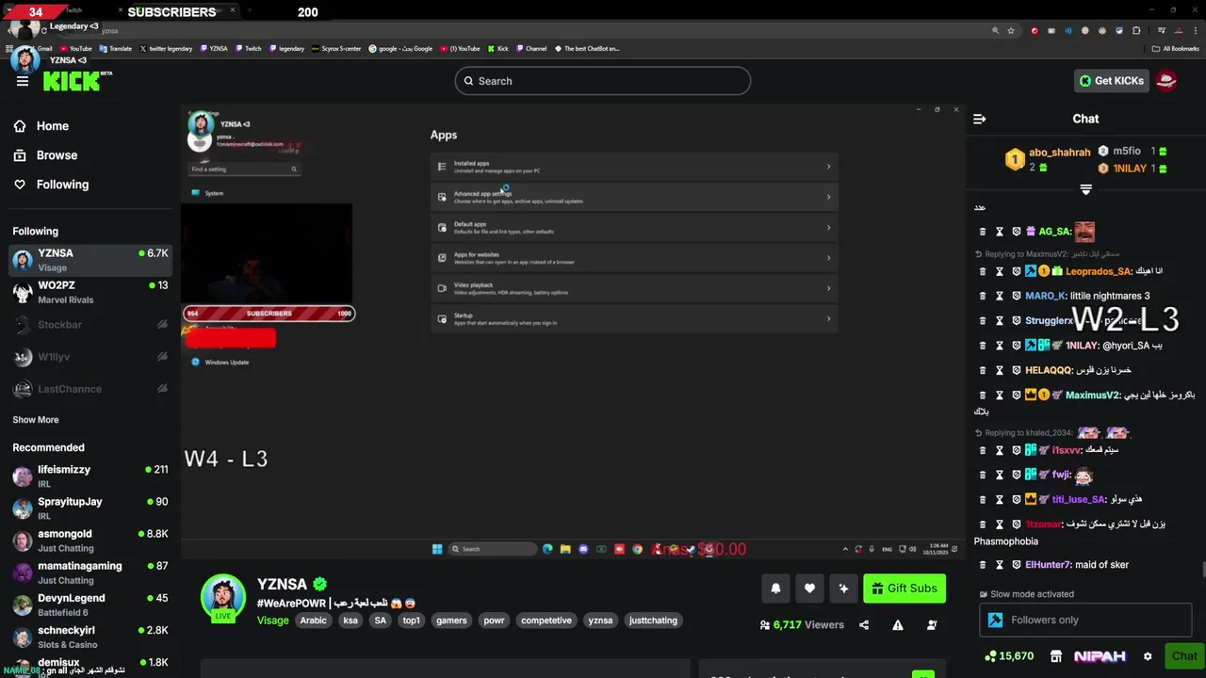Go to Home in the sidebar
This screenshot has height=678, width=1206.
[53, 126]
